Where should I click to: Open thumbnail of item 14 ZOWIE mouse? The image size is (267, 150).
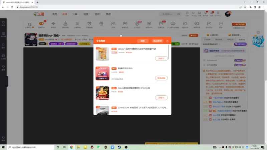tap(102, 110)
